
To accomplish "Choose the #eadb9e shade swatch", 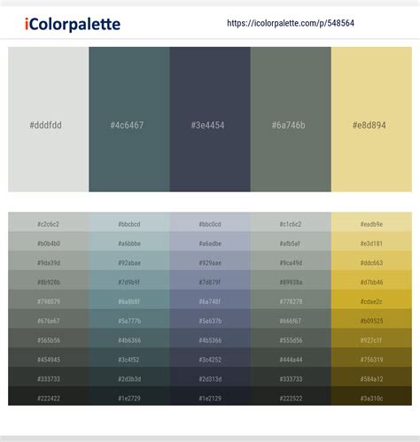I will (x=371, y=222).
